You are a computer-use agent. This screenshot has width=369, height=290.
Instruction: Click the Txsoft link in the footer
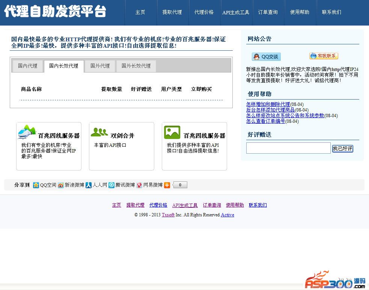168,215
